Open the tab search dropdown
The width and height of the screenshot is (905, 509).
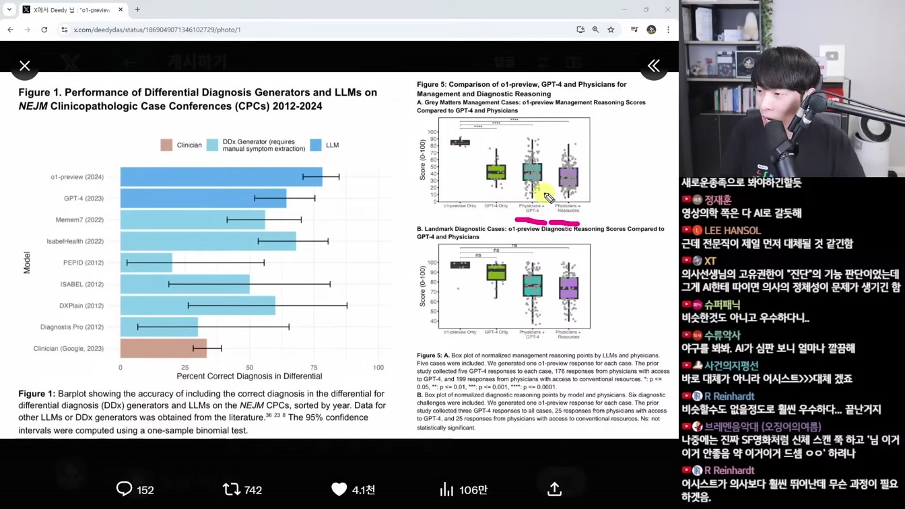click(9, 9)
